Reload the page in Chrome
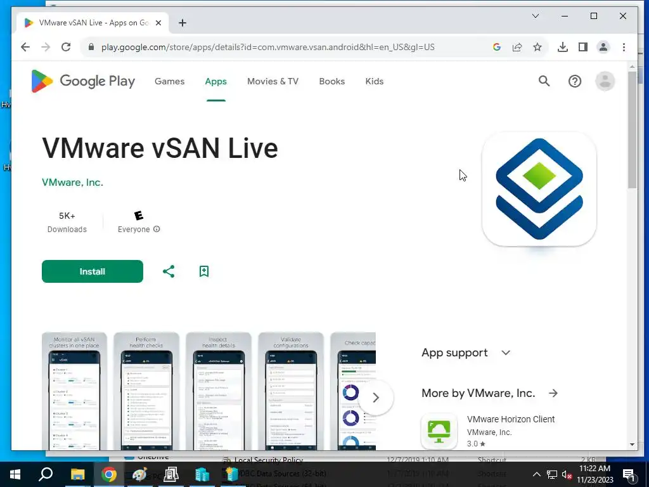The height and width of the screenshot is (487, 649). pyautogui.click(x=66, y=47)
